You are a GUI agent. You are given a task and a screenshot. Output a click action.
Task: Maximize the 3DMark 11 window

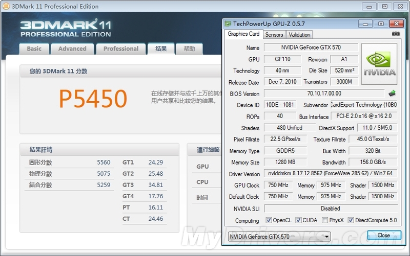[x=384, y=6]
